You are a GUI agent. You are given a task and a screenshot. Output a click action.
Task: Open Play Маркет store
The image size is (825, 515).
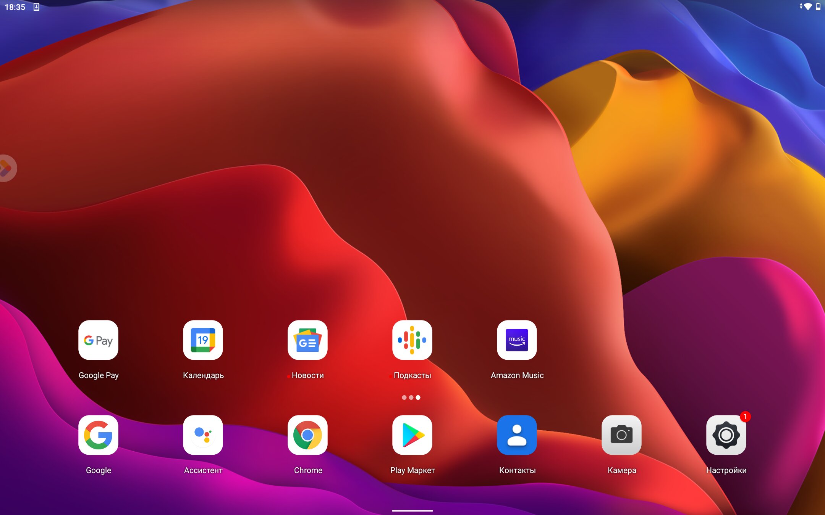tap(412, 435)
